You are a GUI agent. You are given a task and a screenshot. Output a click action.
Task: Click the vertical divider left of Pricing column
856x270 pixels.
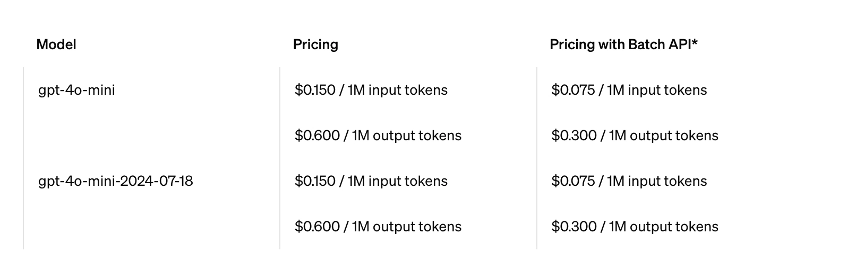280,158
